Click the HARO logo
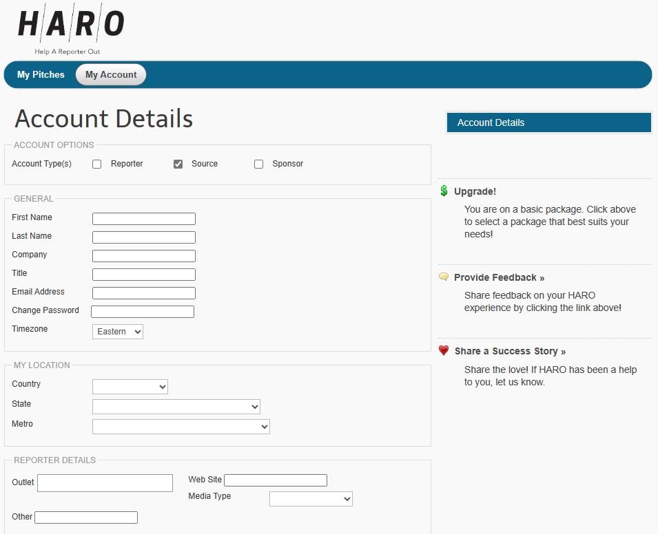 point(70,31)
